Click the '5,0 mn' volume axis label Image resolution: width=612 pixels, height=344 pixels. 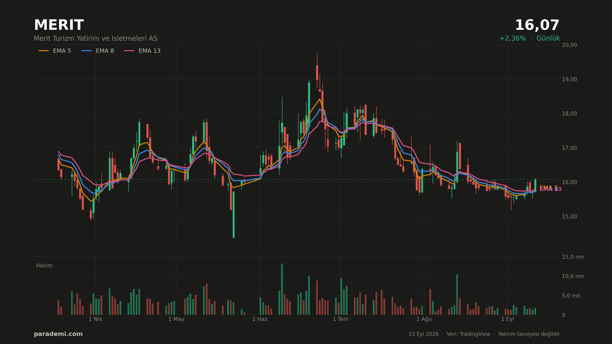[571, 295]
